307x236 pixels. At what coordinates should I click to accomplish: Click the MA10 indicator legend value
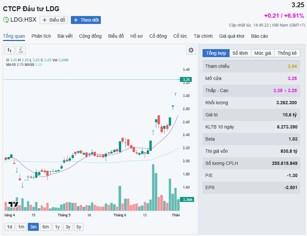(x=20, y=65)
